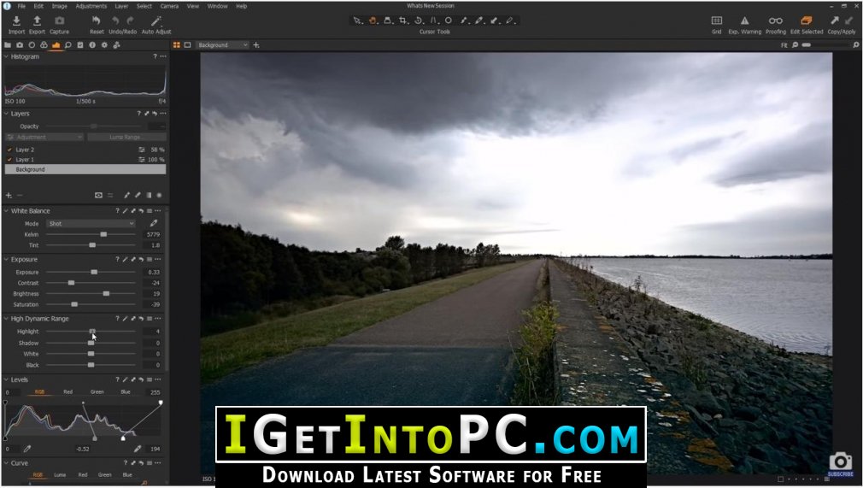Open the White Balance Mode dropdown
The width and height of the screenshot is (863, 488).
[x=91, y=223]
